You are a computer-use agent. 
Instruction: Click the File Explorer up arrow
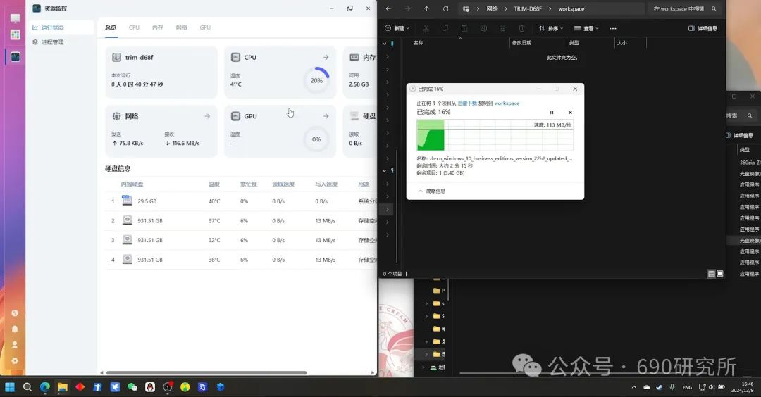click(x=426, y=8)
